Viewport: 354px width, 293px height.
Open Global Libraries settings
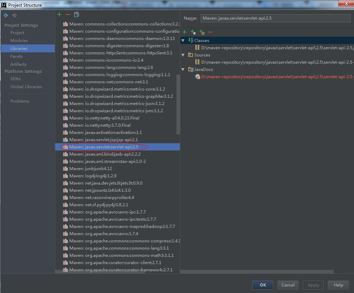[26, 87]
